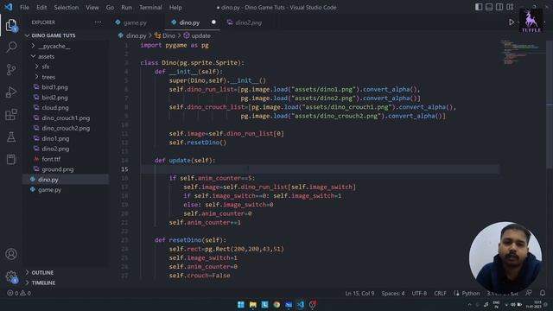Select dino.py in explorer tree
553x311 pixels.
(x=48, y=180)
